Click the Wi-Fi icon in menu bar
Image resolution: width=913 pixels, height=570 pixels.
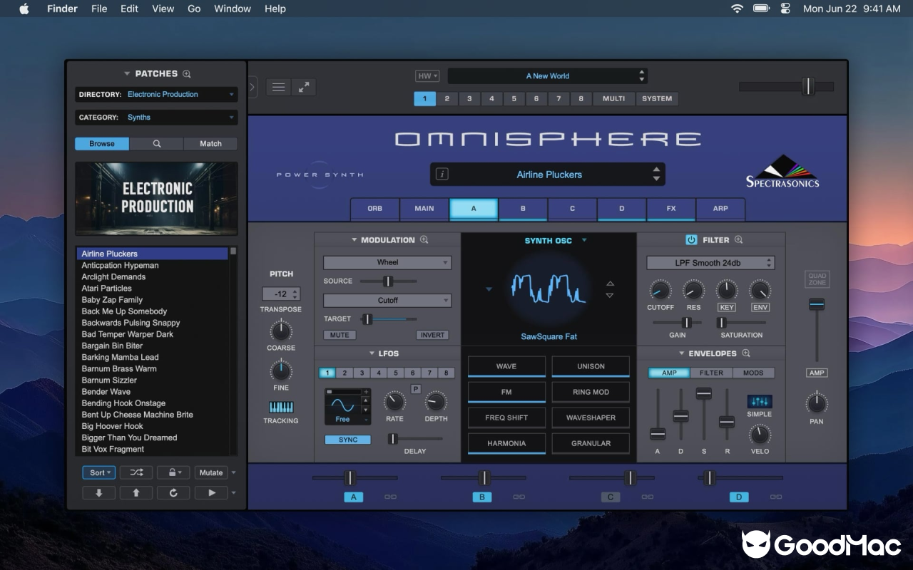pos(737,9)
